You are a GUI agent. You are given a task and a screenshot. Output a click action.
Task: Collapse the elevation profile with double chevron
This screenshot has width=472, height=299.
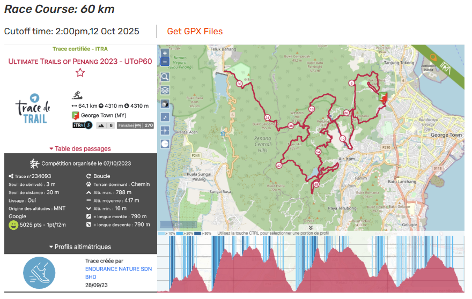(x=311, y=228)
